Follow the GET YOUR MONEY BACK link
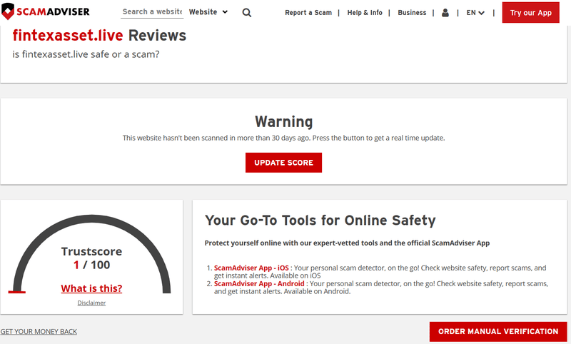Image resolution: width=571 pixels, height=344 pixels. (x=39, y=332)
